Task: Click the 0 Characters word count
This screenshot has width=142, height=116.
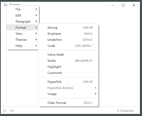Action: coord(125,111)
